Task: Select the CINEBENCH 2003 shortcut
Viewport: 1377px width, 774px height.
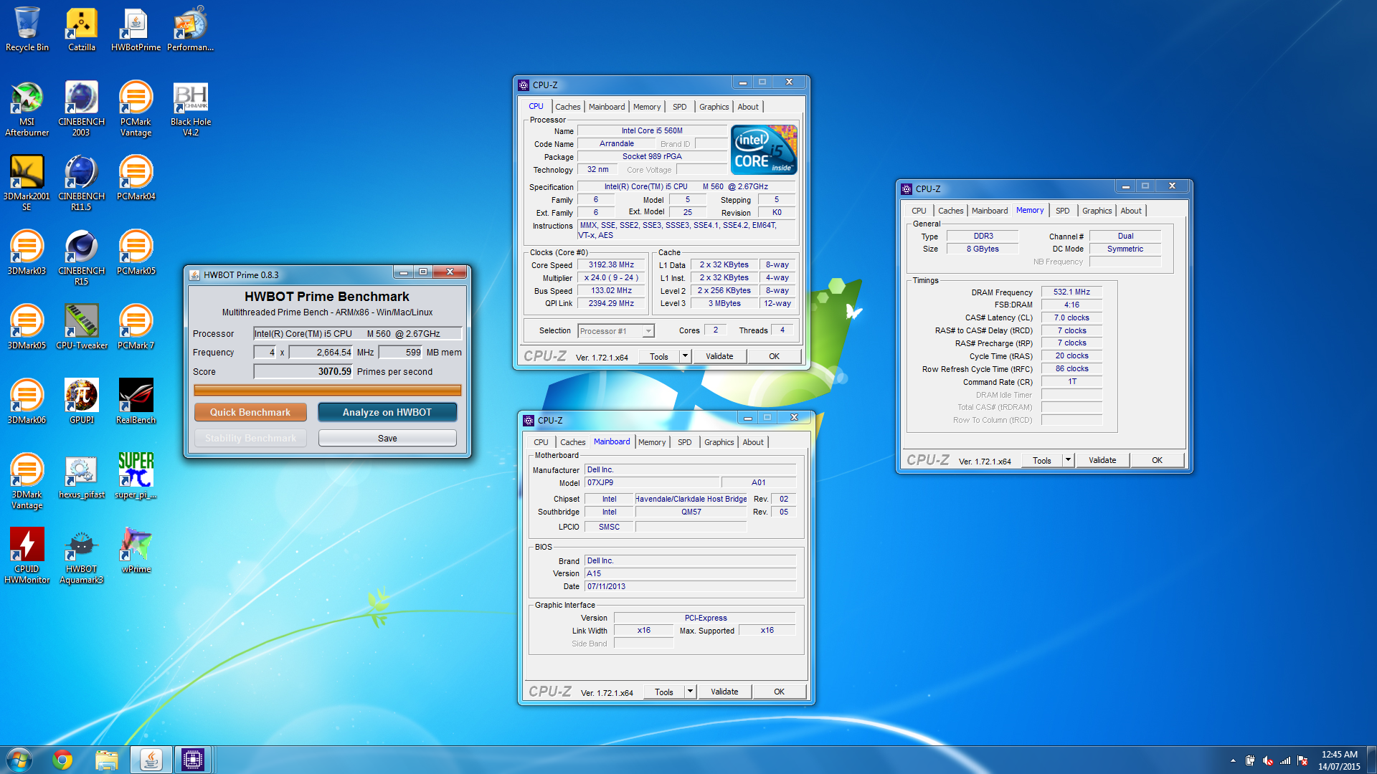Action: point(82,108)
